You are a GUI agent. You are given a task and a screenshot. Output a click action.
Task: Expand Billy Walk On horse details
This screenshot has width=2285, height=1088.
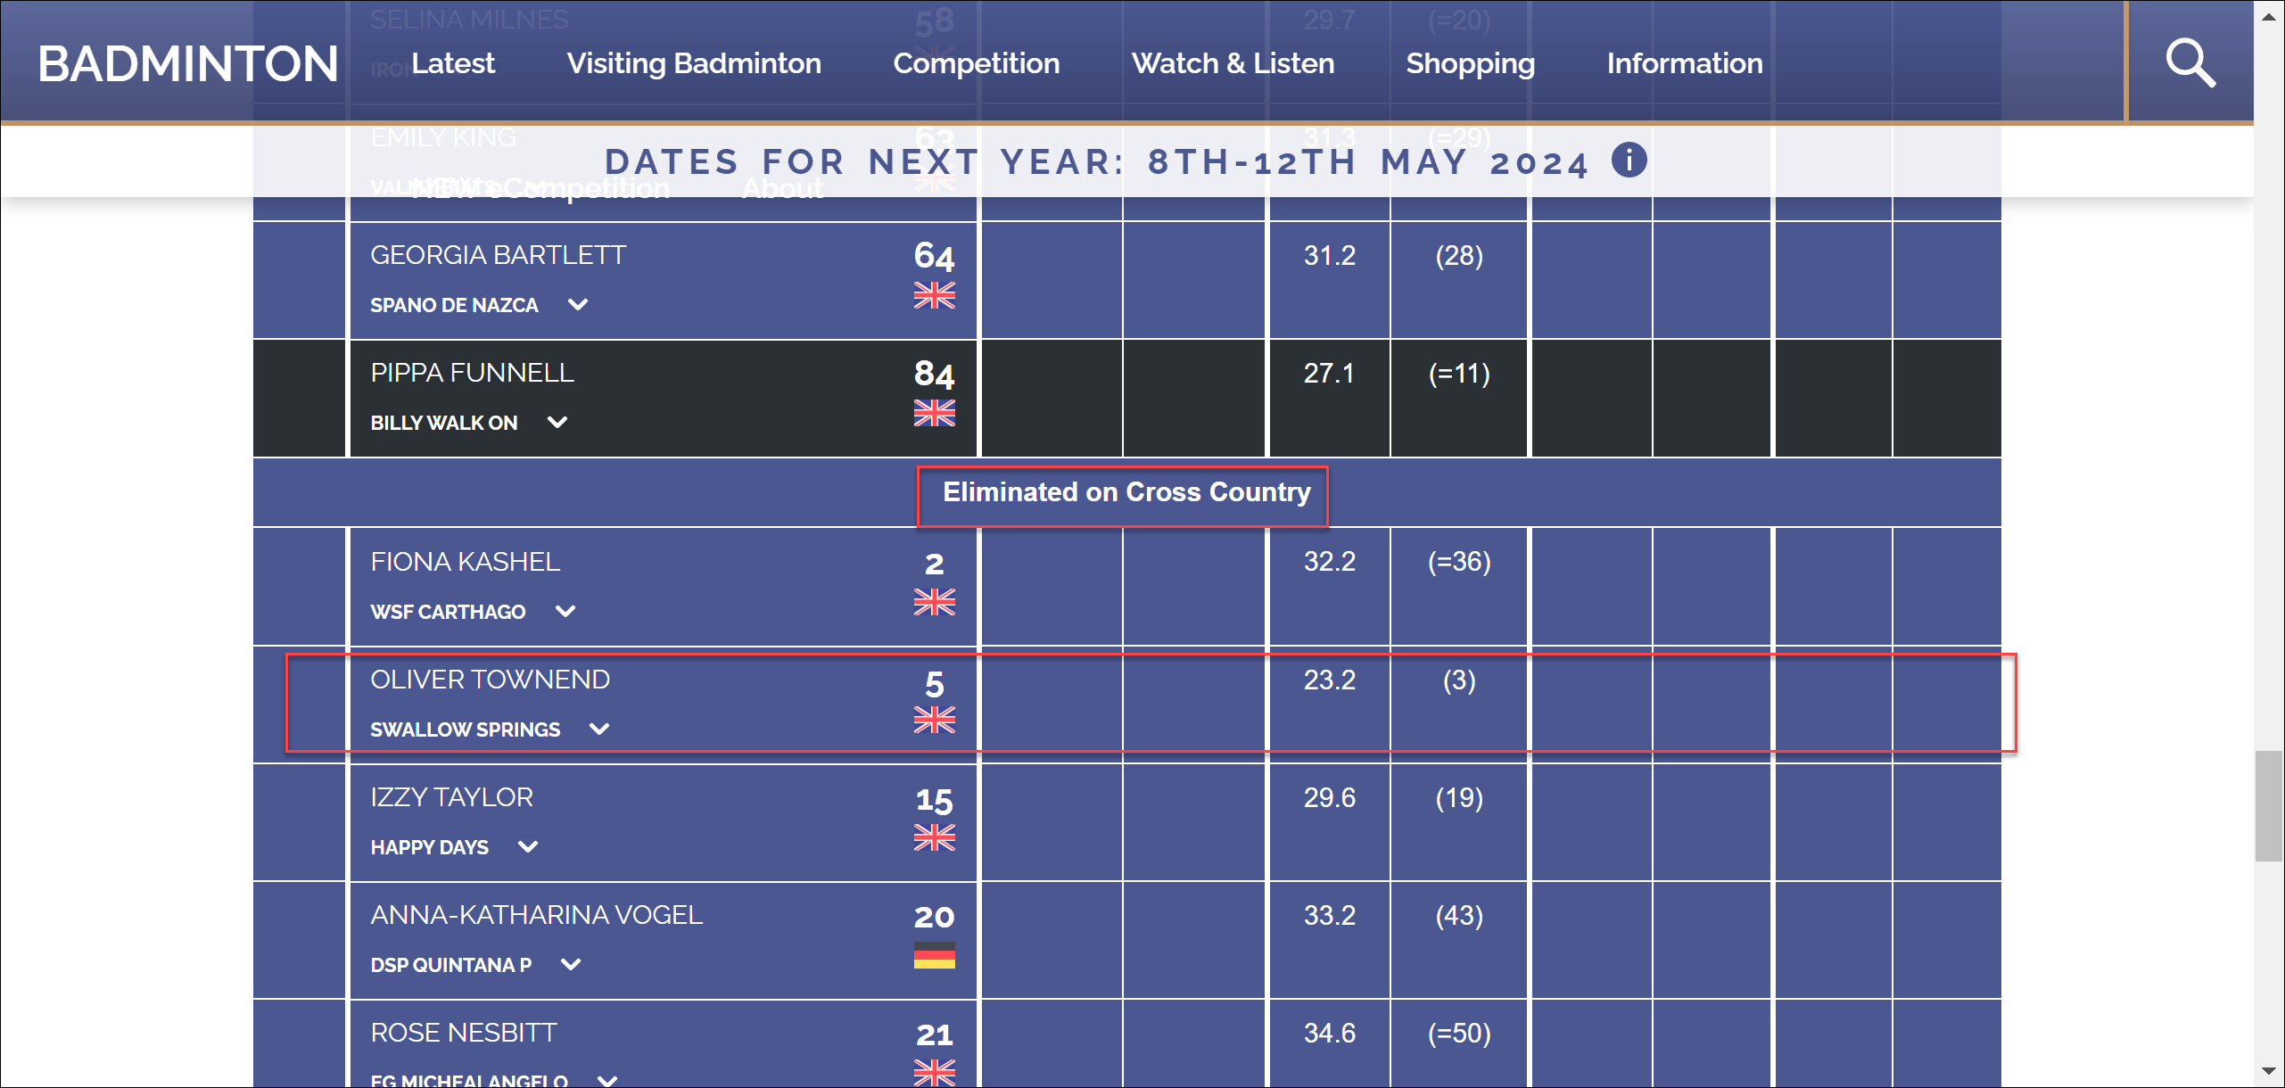[x=557, y=423]
